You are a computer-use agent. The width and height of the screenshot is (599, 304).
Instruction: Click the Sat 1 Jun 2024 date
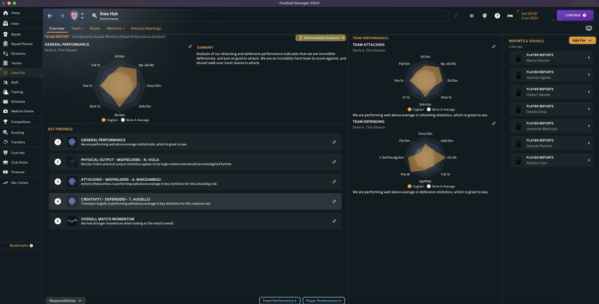pyautogui.click(x=530, y=15)
